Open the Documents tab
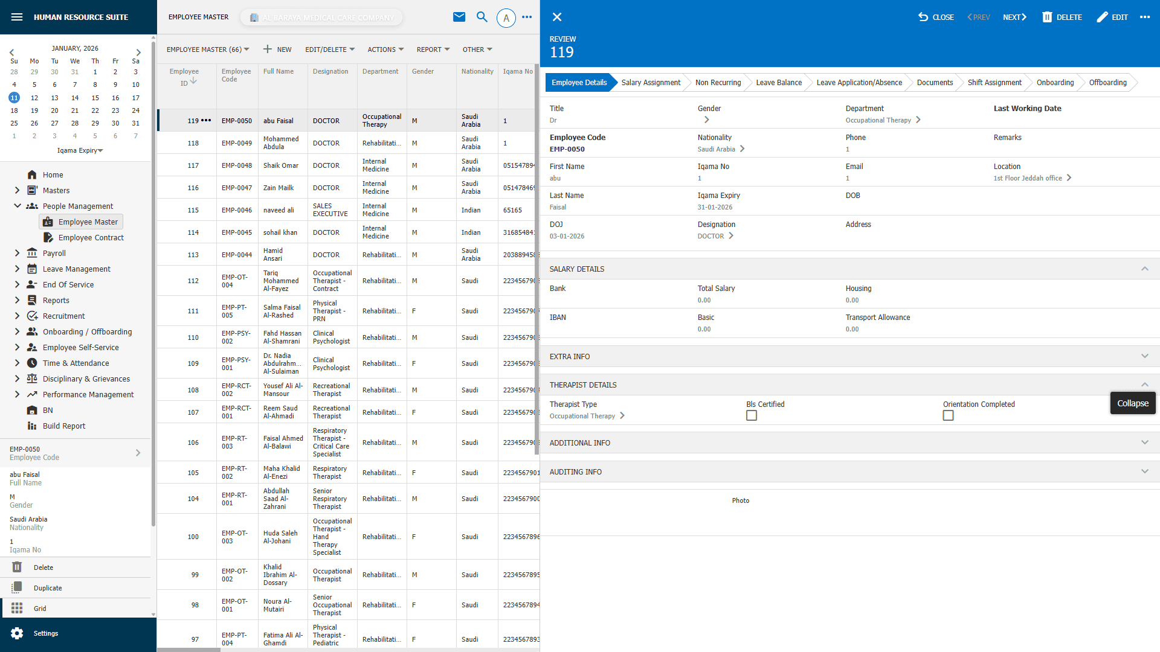 point(934,82)
